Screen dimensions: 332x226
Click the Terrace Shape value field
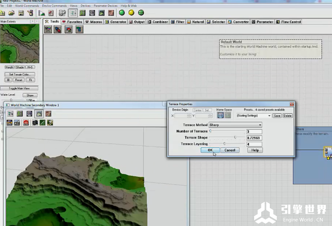(x=254, y=138)
